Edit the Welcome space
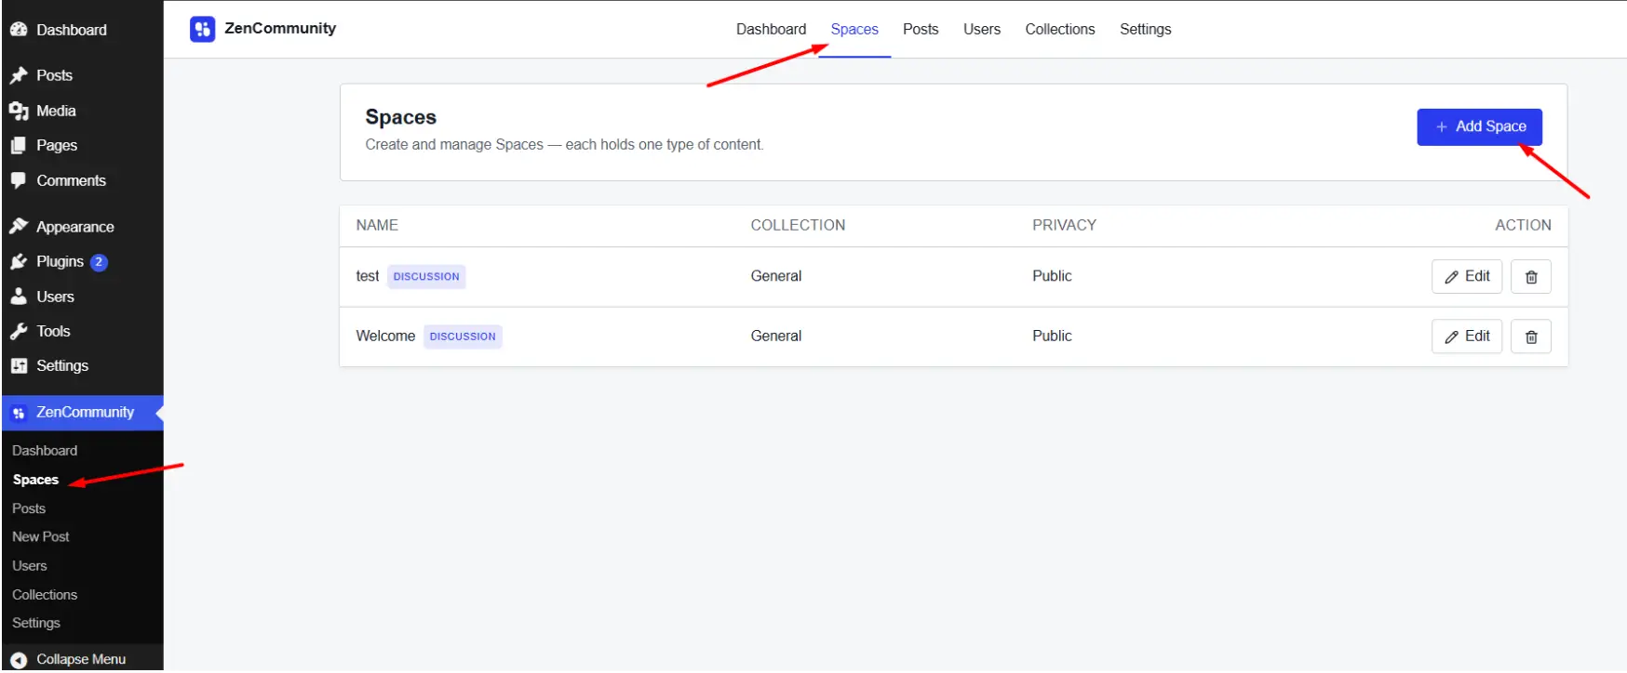This screenshot has width=1627, height=673. pos(1467,336)
